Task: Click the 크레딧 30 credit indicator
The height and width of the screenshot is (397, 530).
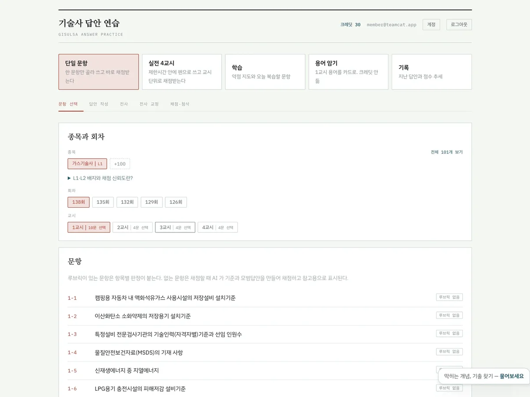Action: (x=350, y=25)
